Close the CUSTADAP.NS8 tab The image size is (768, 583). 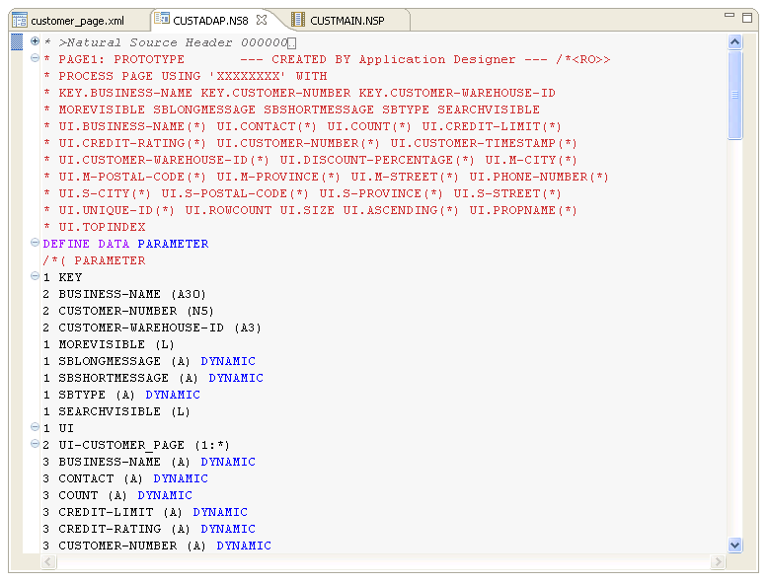click(263, 20)
